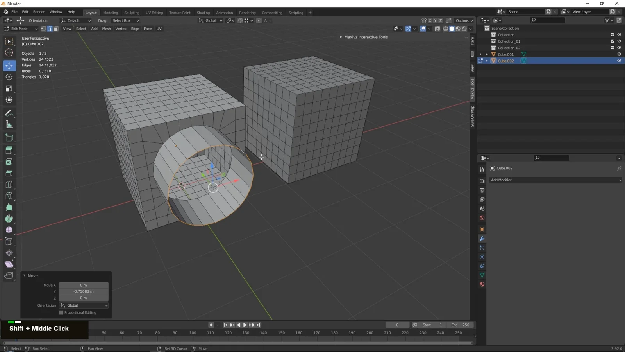Open the Rendering menu
625x352 pixels.
click(x=247, y=13)
